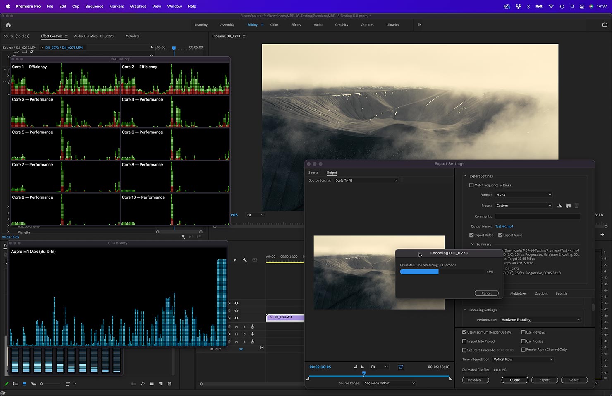This screenshot has height=396, width=612.
Task: Delete selected item with Project panel trash icon
Action: (x=170, y=384)
